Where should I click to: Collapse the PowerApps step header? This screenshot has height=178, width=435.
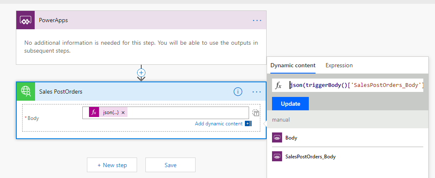click(x=141, y=20)
